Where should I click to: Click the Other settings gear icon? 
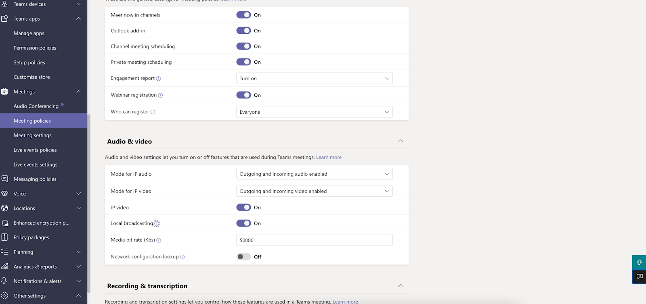[4, 296]
